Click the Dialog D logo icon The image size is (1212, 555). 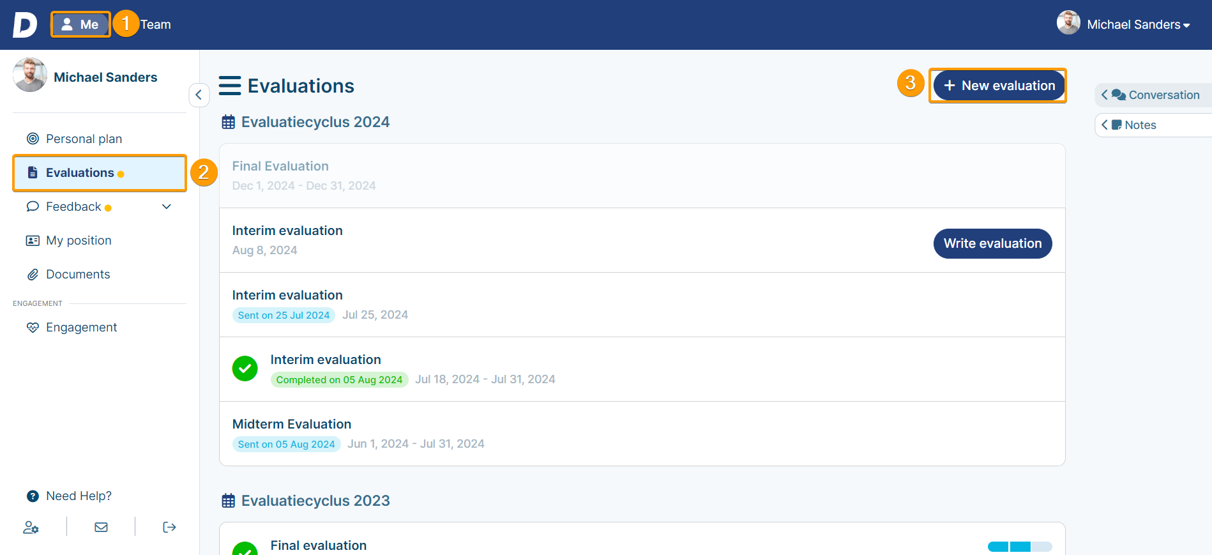[x=25, y=25]
